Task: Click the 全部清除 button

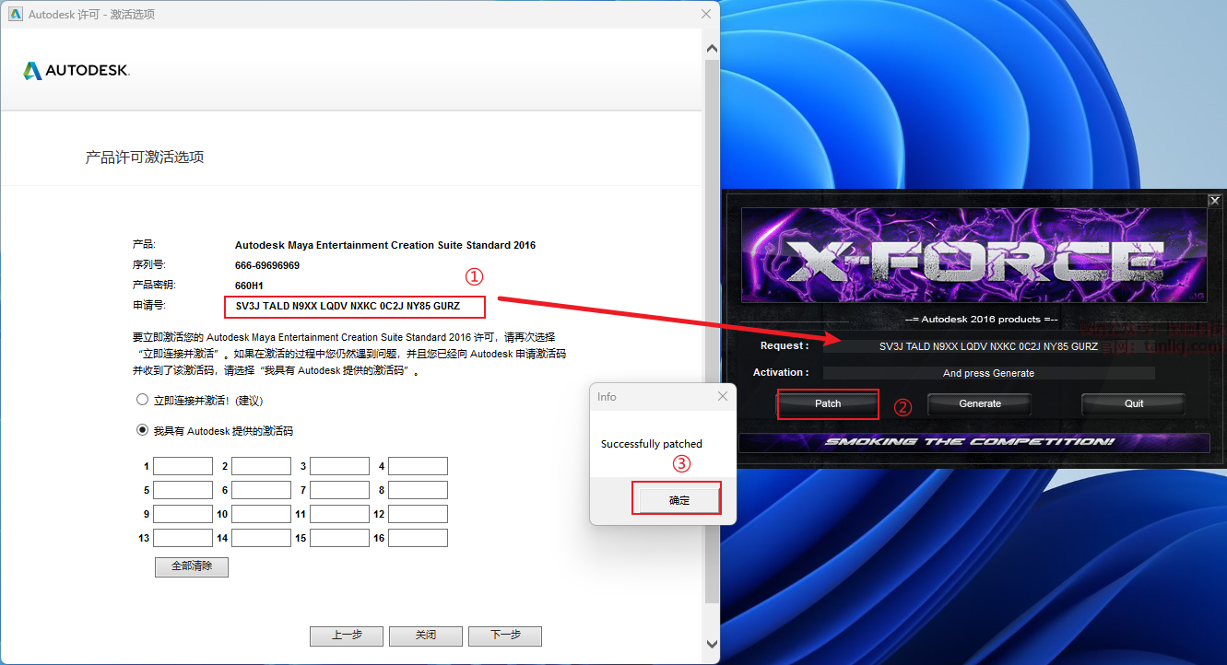Action: (192, 566)
